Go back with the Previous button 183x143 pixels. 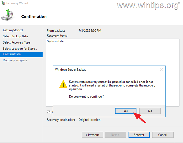click(x=92, y=135)
